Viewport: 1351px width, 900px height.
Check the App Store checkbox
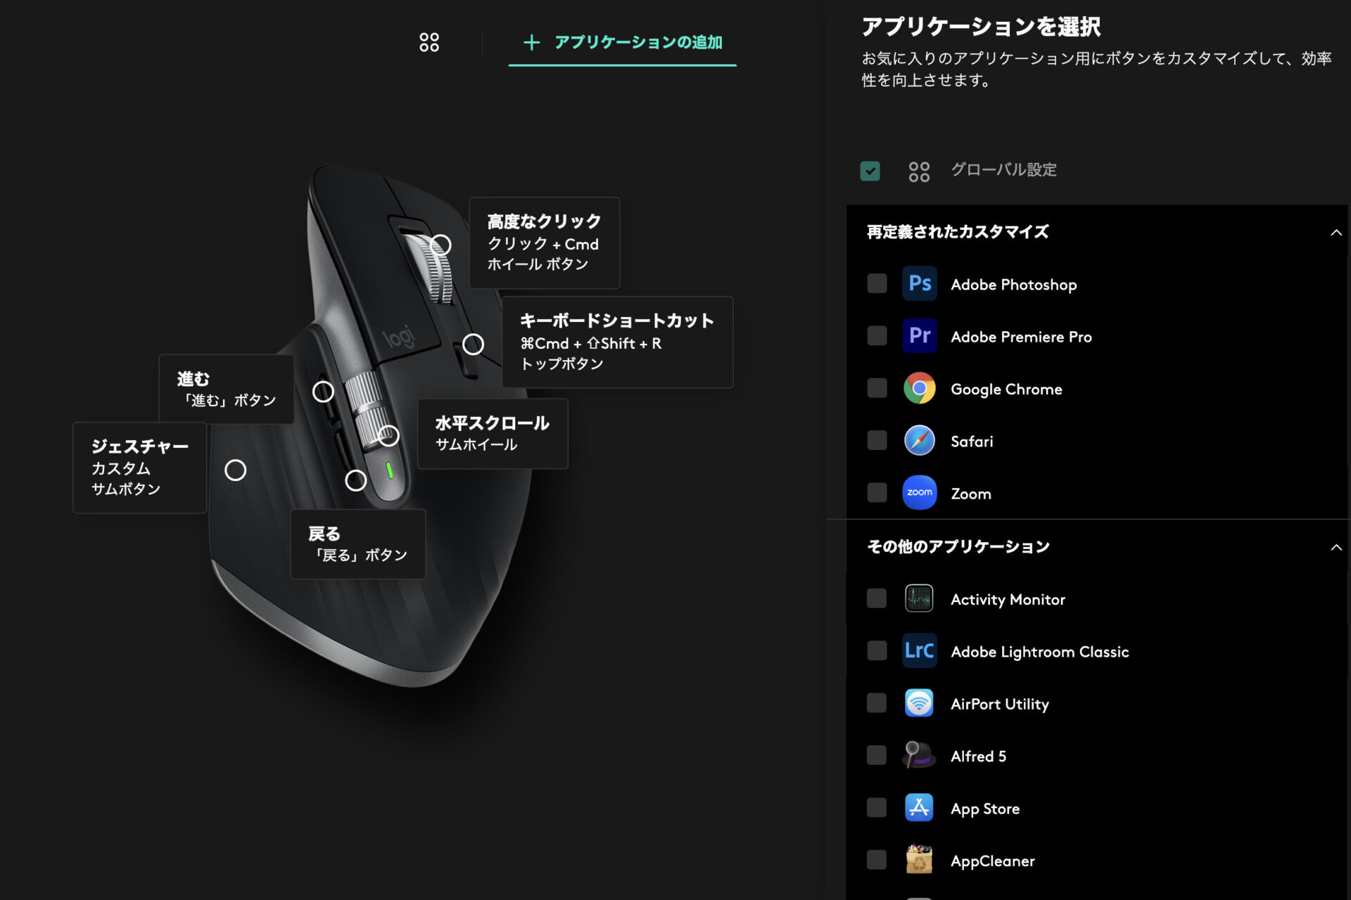pos(877,807)
